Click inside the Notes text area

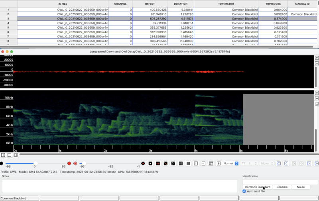(x=120, y=186)
